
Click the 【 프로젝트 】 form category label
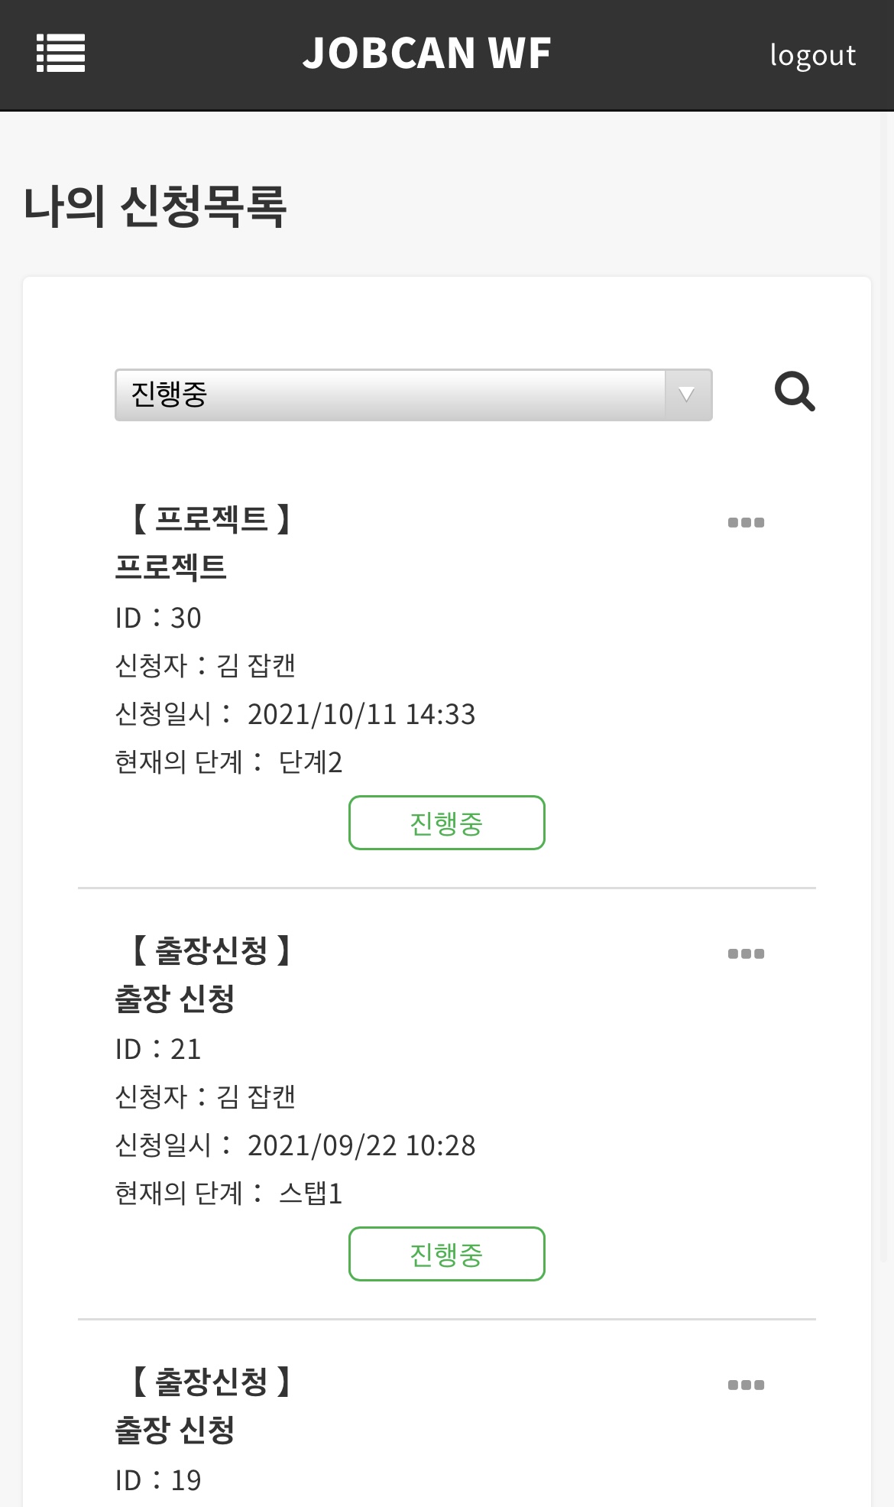click(211, 519)
